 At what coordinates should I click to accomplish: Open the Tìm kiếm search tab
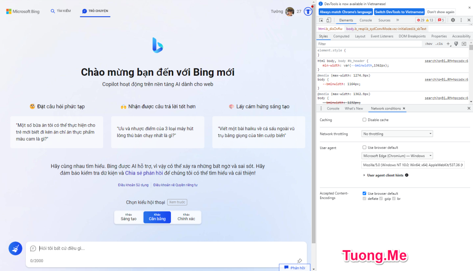tap(61, 11)
